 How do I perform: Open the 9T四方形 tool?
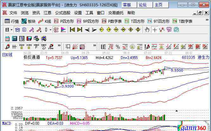coord(158,21)
